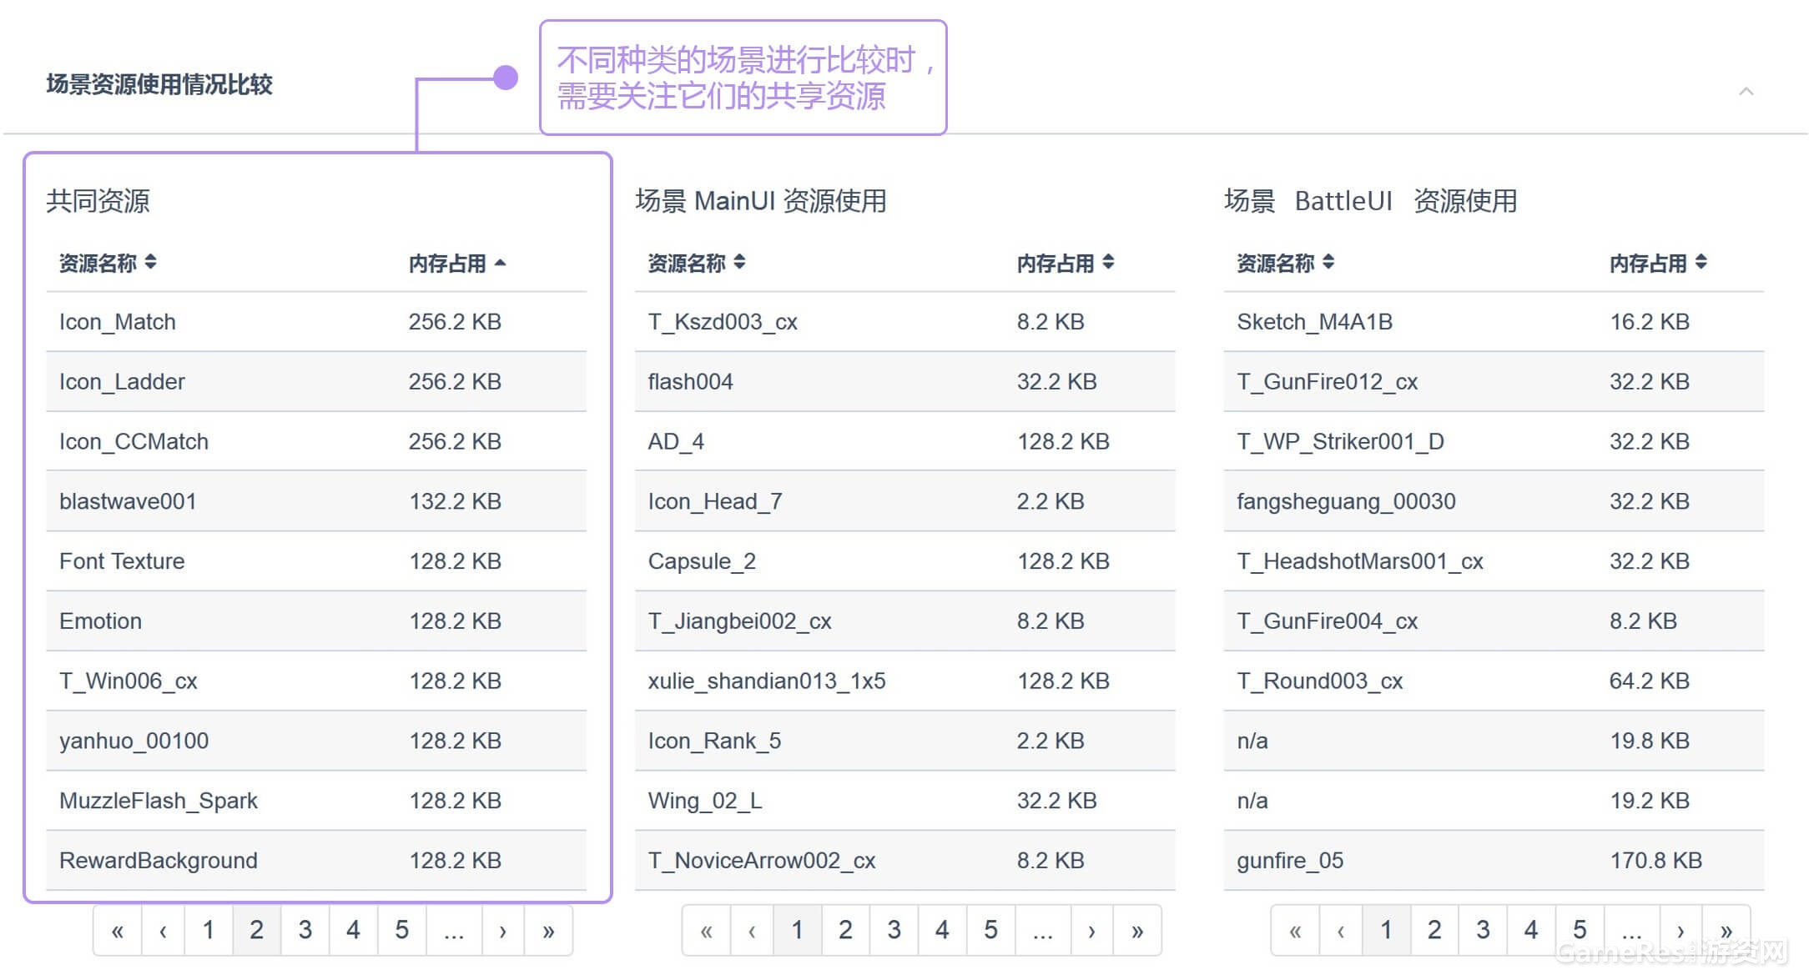This screenshot has height=980, width=1809.
Task: Click ellipsis in shared resources pagination
Action: (x=454, y=931)
